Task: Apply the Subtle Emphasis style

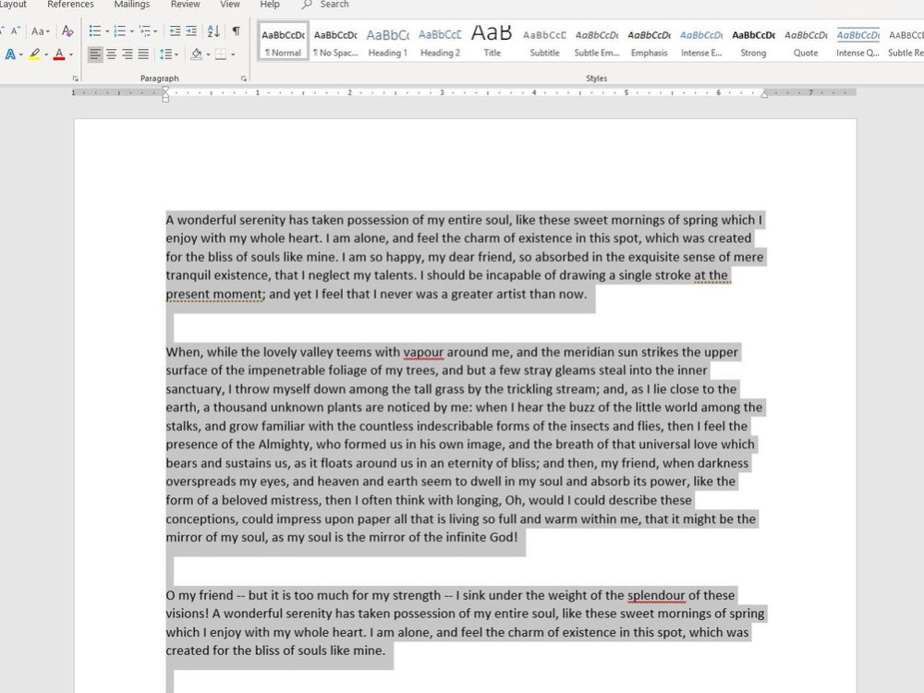Action: pyautogui.click(x=597, y=42)
